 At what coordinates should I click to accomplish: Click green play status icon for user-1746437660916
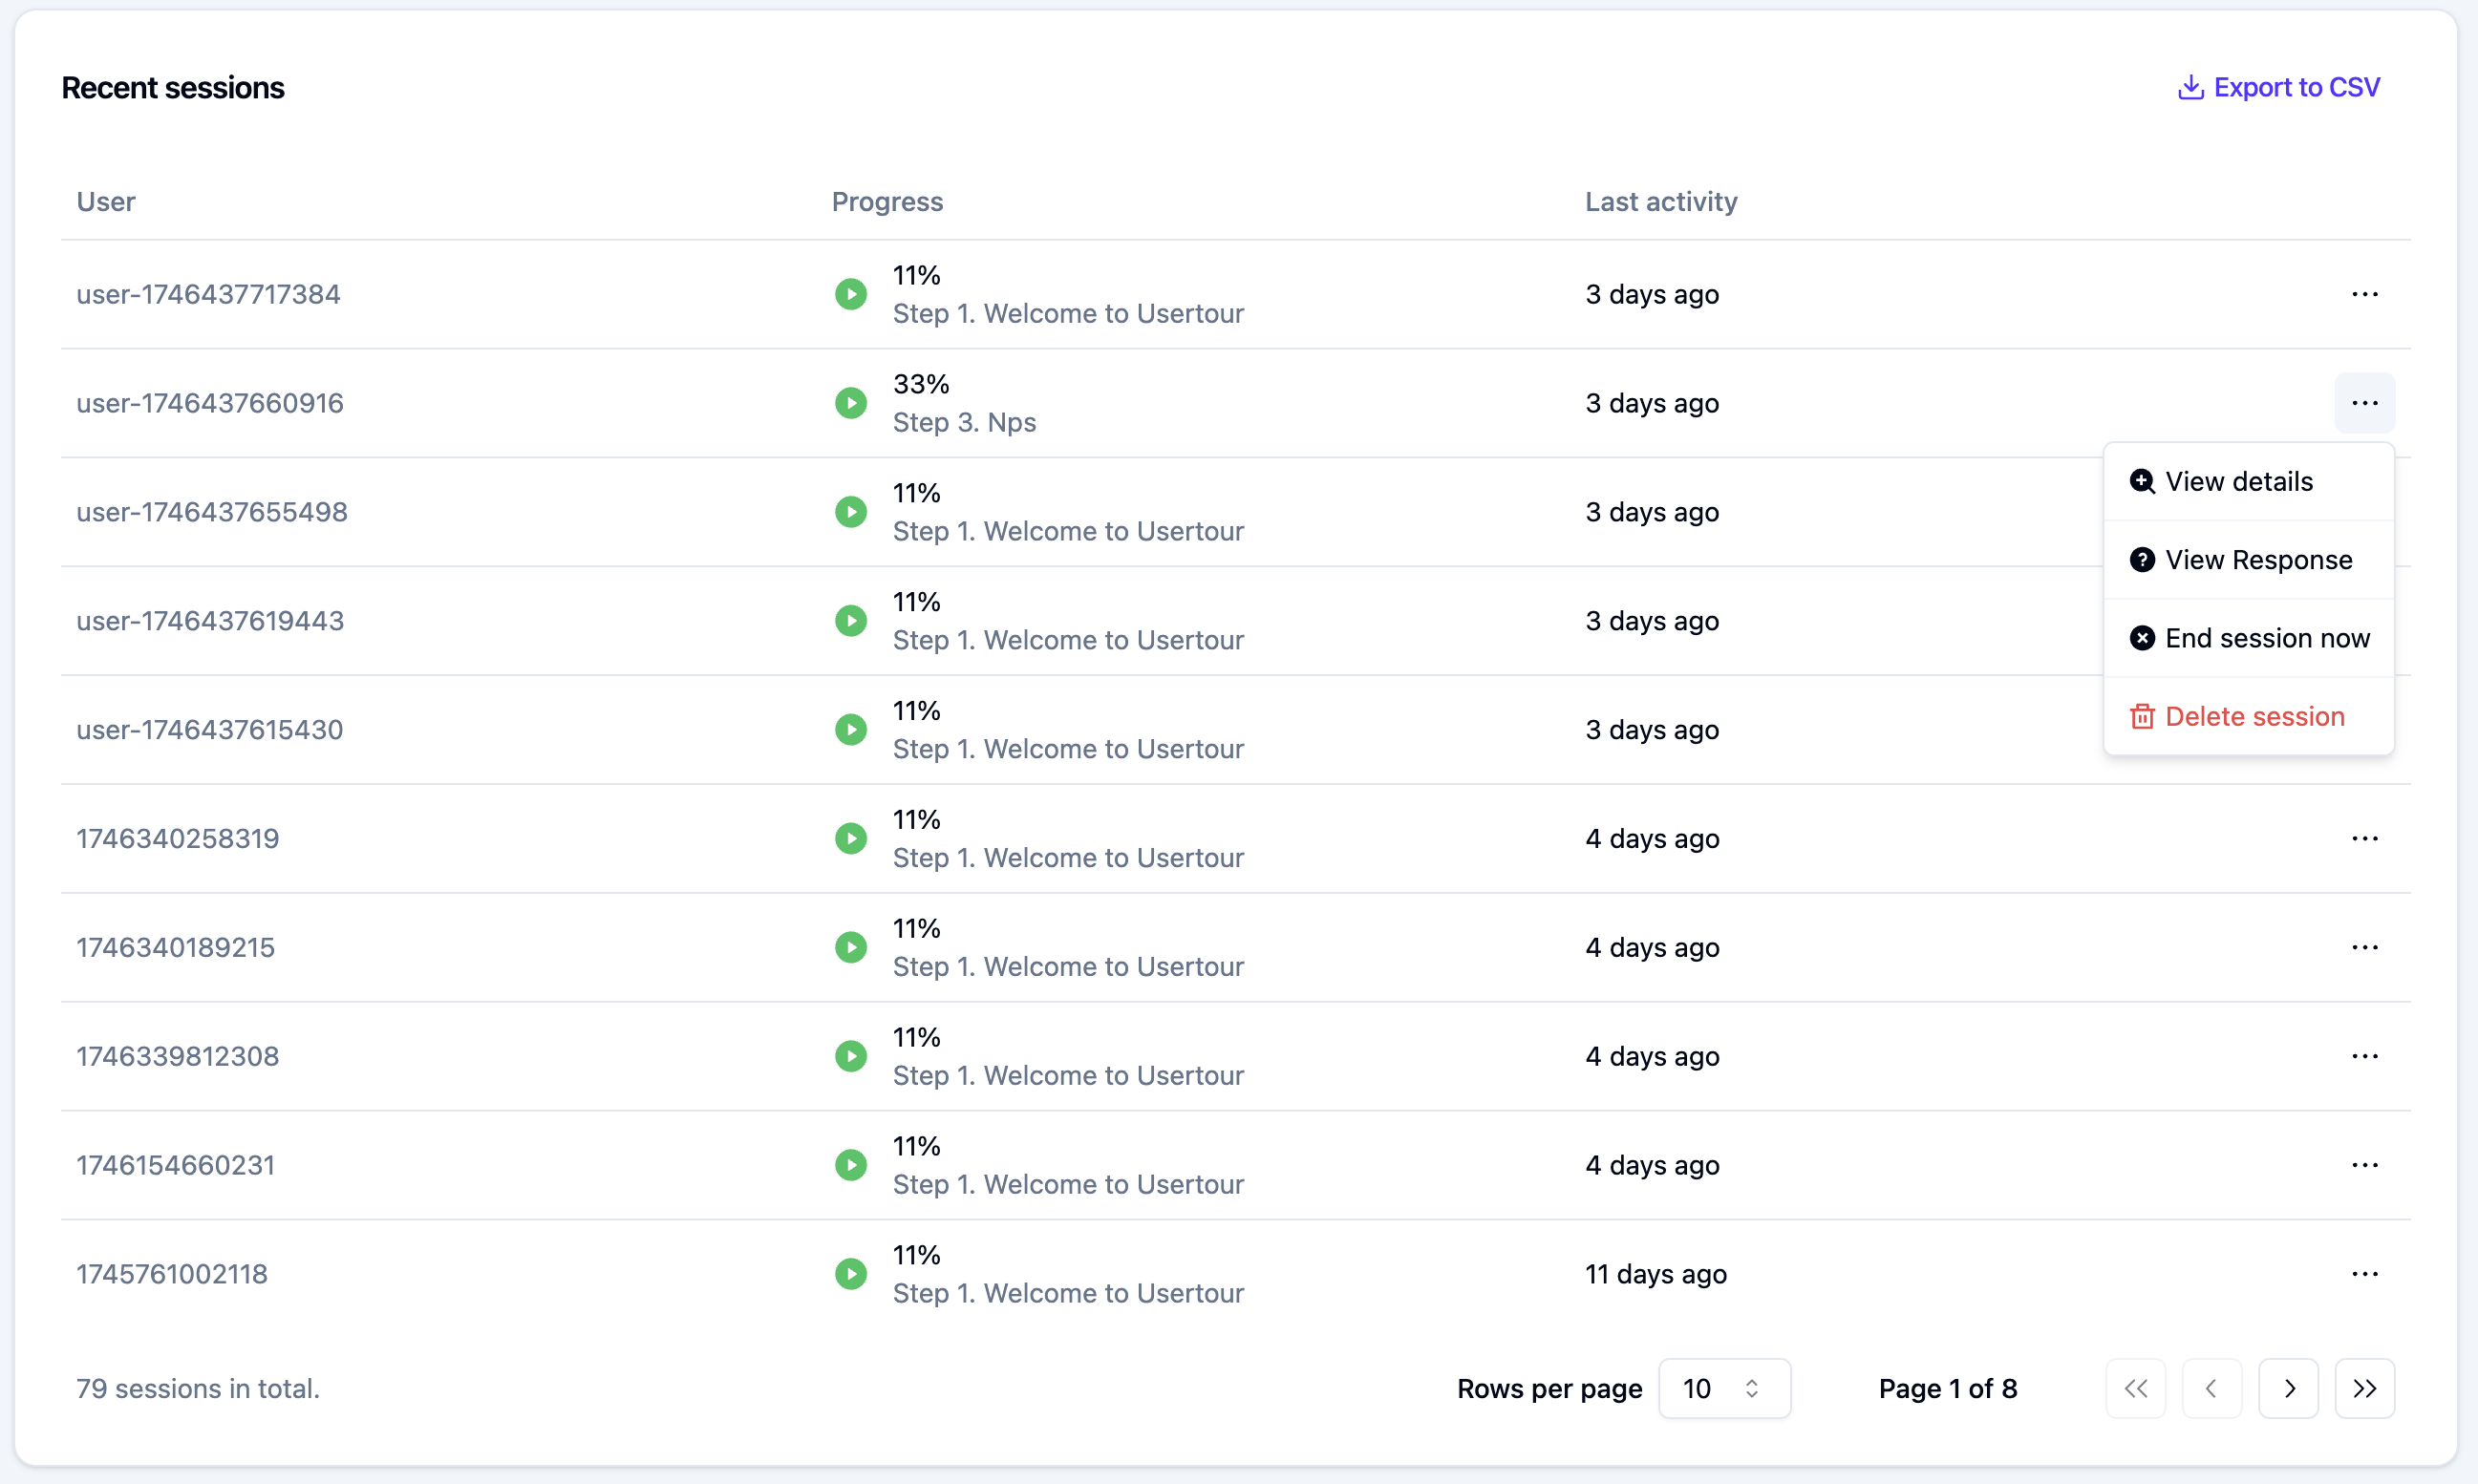click(x=850, y=403)
